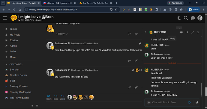Click the sidebar plus add button
Viewport: 207px width, 109px height.
(32, 106)
